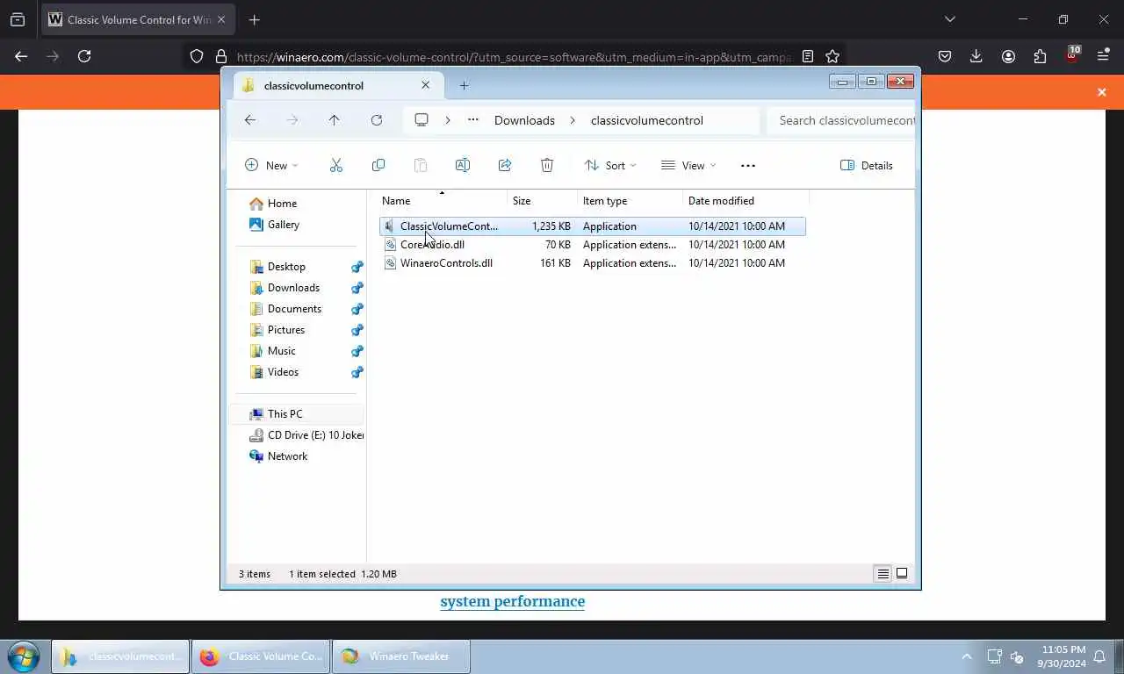Go back in Firefox browser
1124x674 pixels.
pos(21,56)
